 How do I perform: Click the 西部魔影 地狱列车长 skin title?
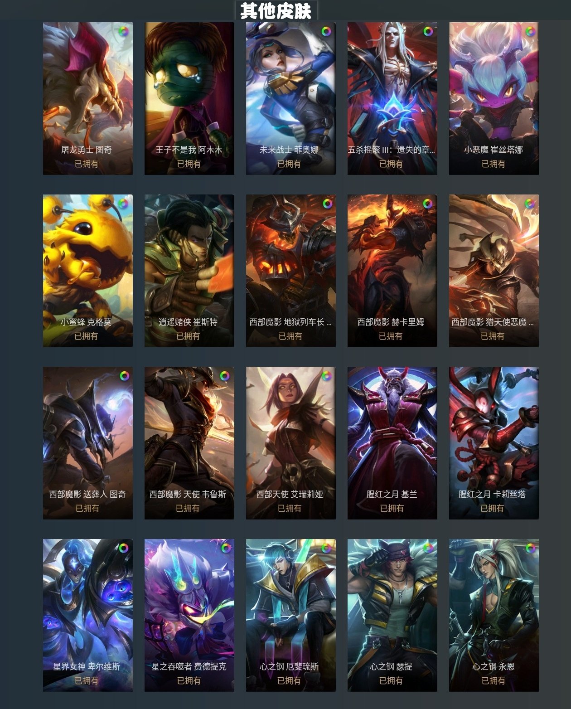[x=290, y=322]
